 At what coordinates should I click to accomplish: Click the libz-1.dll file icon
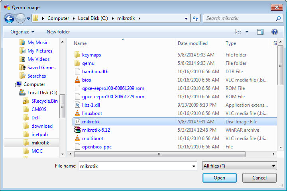pyautogui.click(x=77, y=105)
